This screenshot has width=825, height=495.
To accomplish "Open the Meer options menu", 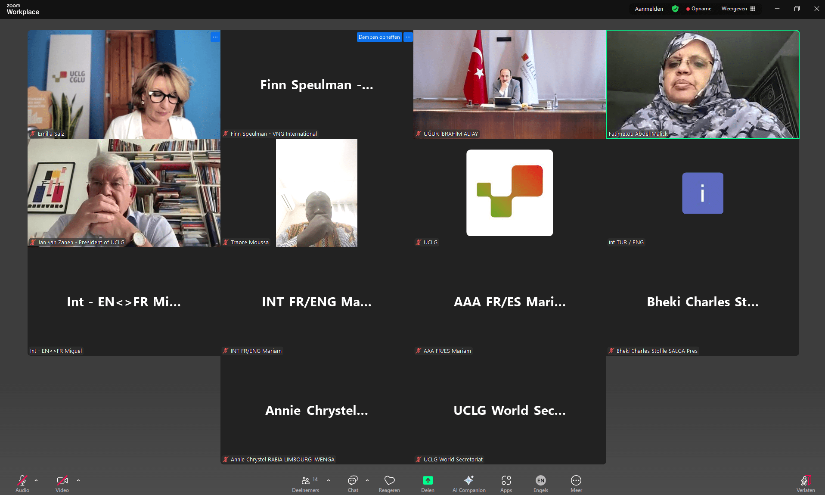I will 576,483.
